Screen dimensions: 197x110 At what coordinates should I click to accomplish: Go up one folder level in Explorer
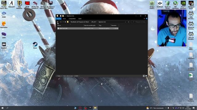(65, 22)
